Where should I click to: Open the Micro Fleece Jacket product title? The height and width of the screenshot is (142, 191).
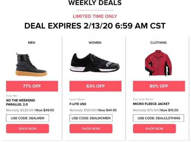(x=151, y=104)
